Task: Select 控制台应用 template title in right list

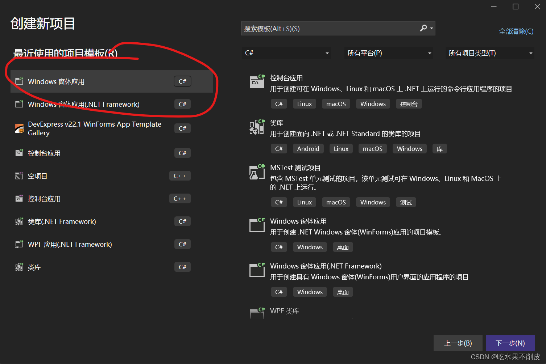Action: (286, 78)
